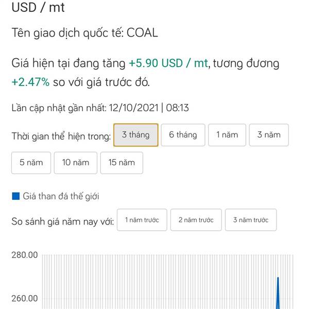Click the 280.00 axis label
Viewport: 309px width, 309px height.
[x=24, y=255]
